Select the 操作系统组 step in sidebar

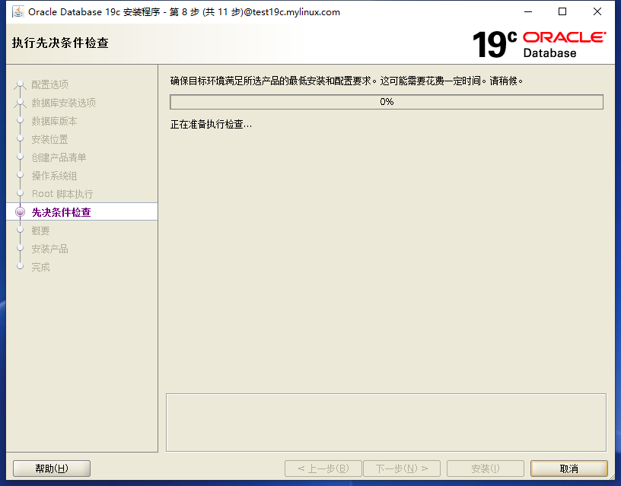click(x=54, y=176)
